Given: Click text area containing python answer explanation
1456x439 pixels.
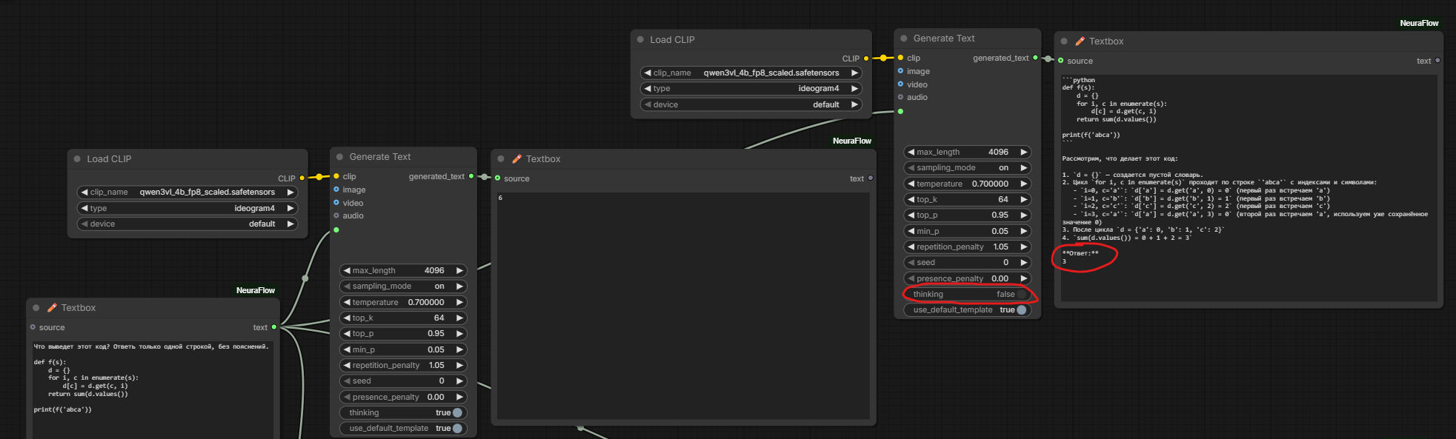Looking at the screenshot, I should [x=1249, y=188].
